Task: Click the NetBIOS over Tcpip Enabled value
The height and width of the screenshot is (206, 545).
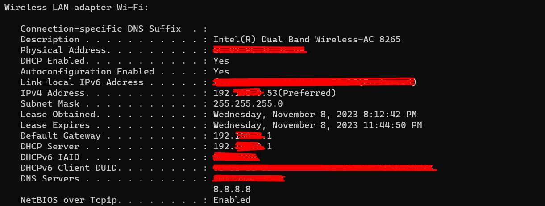Action: (232, 200)
